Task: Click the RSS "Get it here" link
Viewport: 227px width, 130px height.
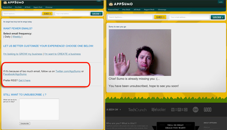Action: point(24,80)
